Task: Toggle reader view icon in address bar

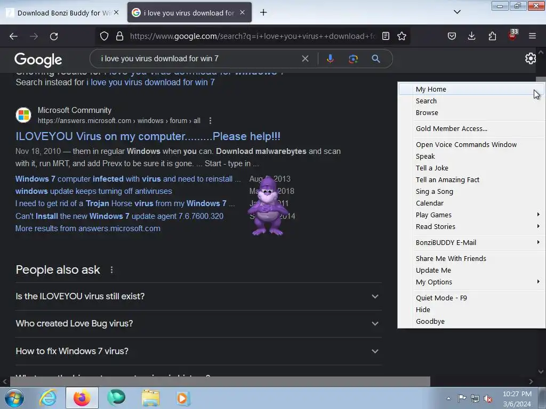Action: click(x=386, y=36)
